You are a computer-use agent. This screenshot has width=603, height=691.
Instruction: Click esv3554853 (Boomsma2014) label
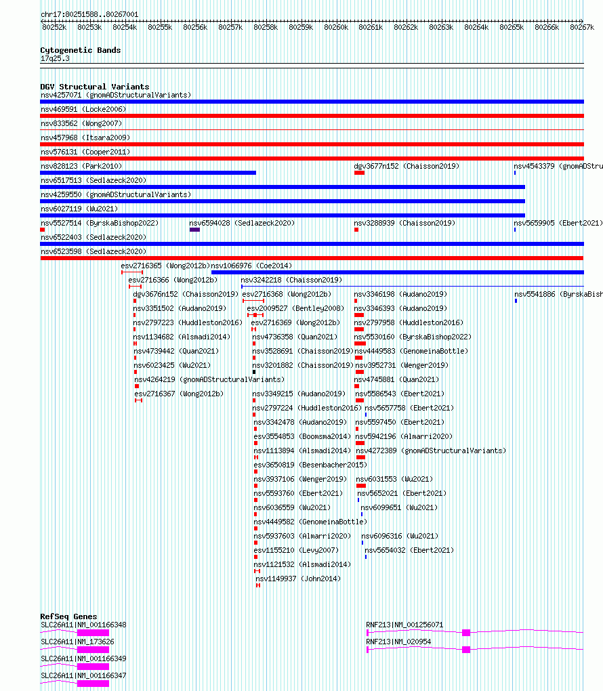pos(302,436)
